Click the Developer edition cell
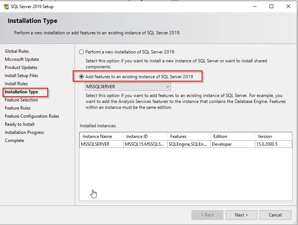Viewport: 298px width, 225px height. 233,144
